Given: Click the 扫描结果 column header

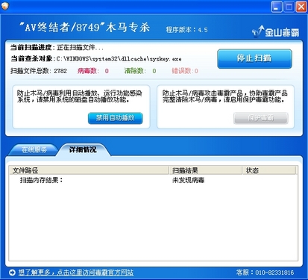Looking at the screenshot, I should coord(206,170).
